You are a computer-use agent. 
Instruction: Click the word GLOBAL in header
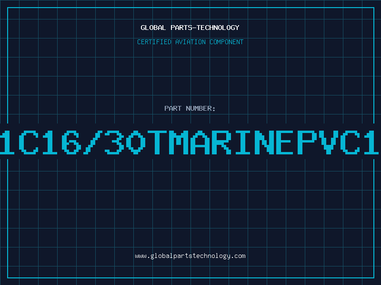click(153, 28)
